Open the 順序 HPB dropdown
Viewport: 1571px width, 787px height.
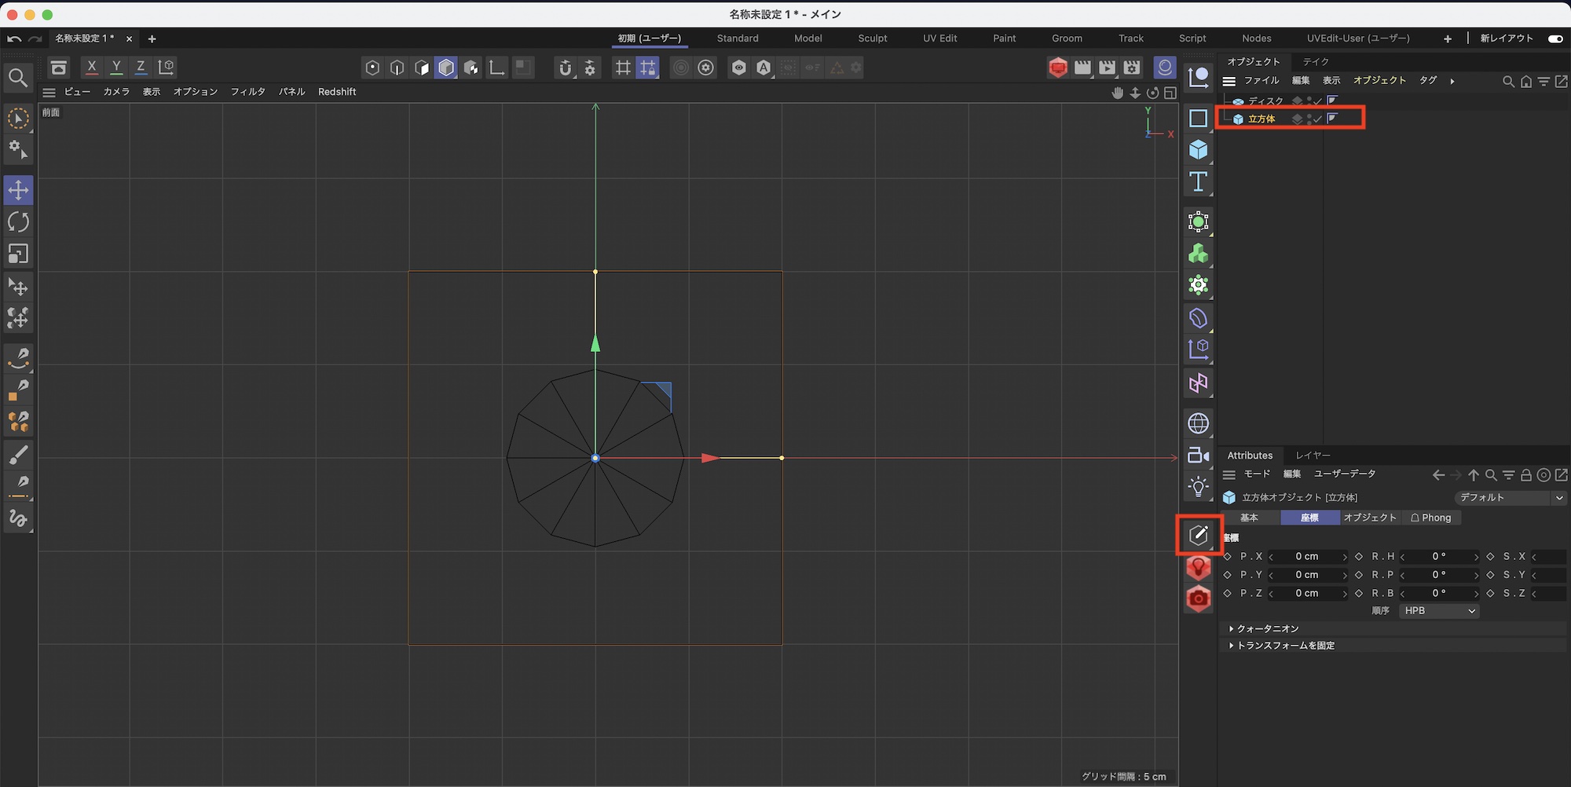[1439, 611]
